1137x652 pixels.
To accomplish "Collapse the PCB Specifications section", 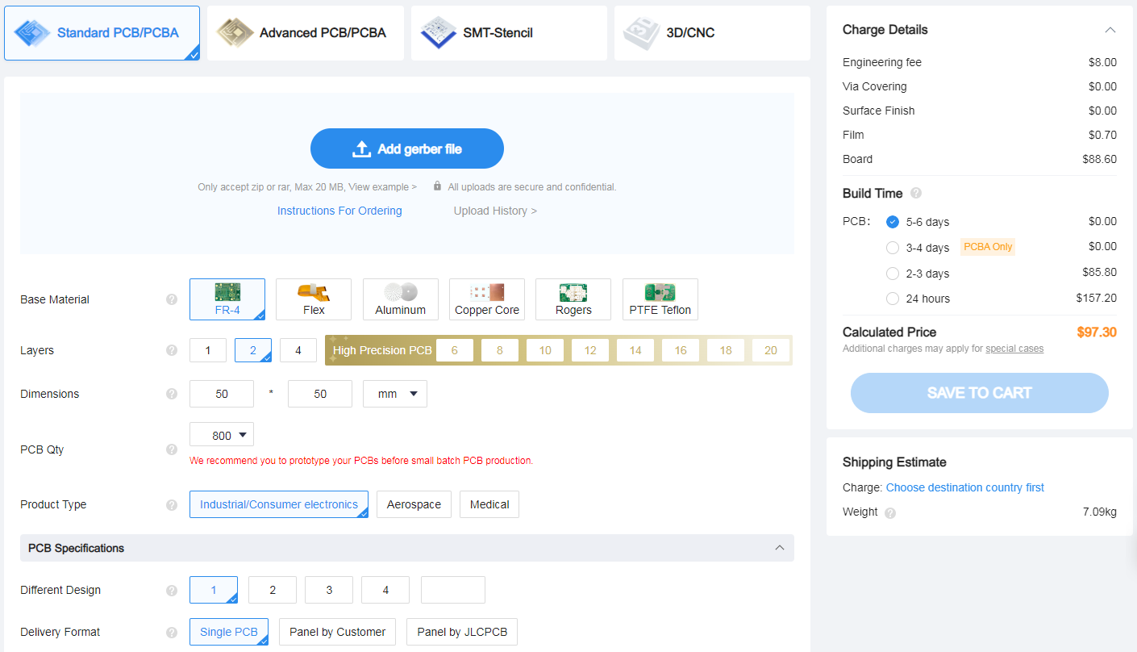I will (779, 548).
